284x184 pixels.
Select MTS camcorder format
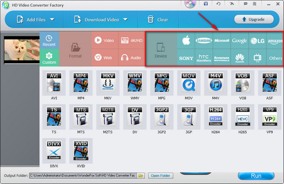[x=81, y=117]
